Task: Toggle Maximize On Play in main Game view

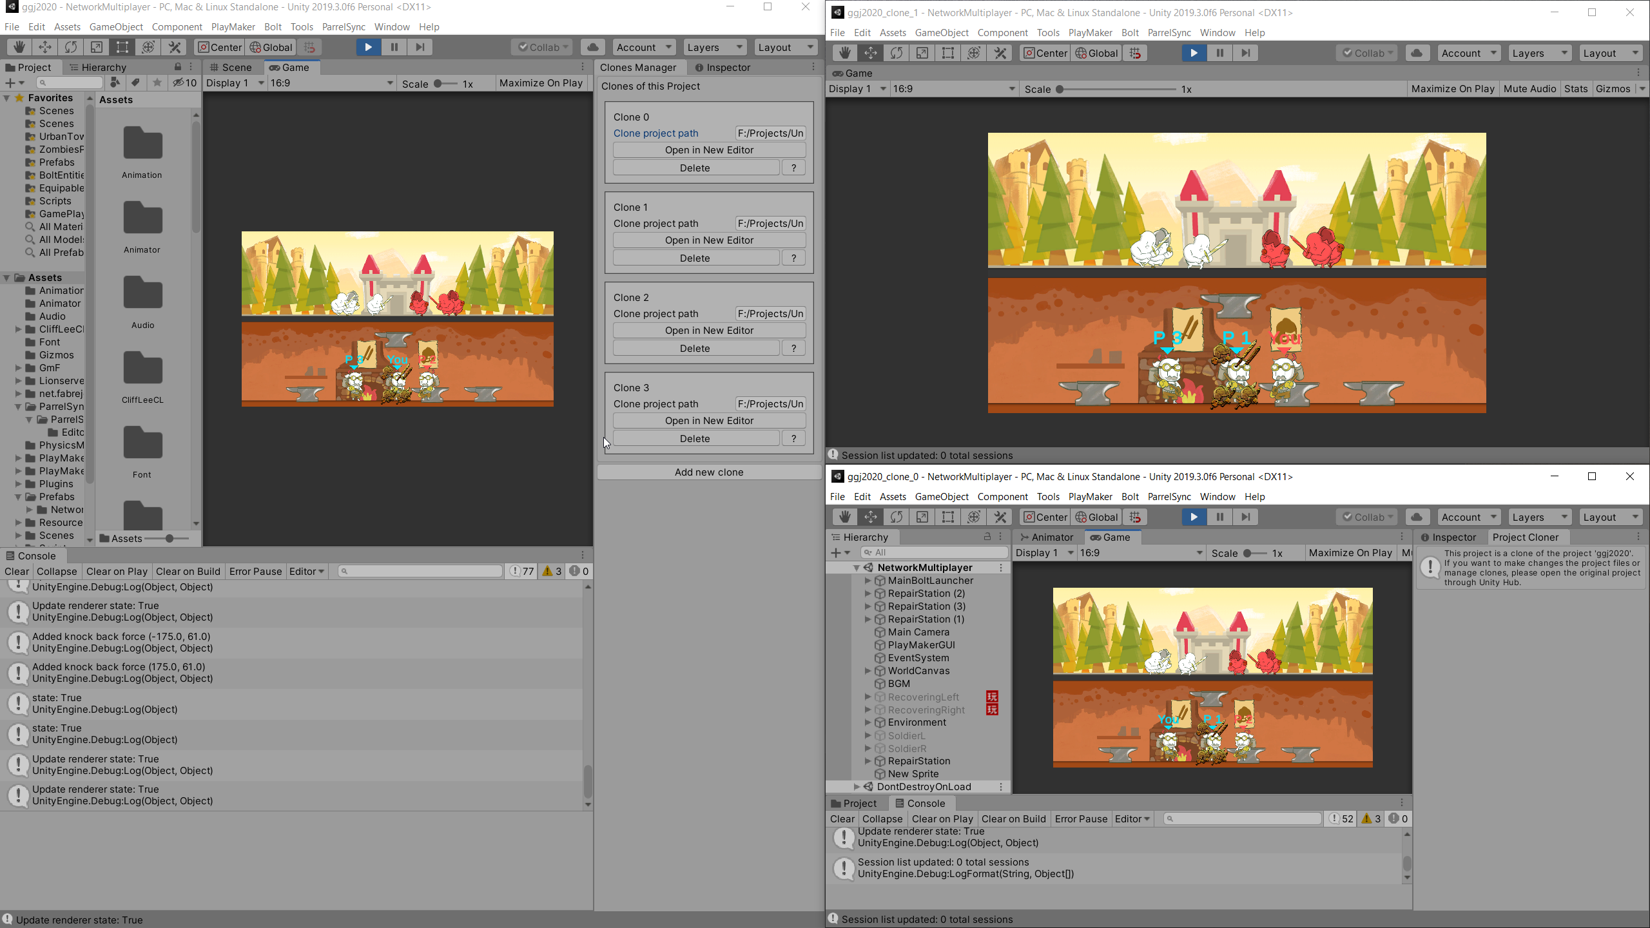Action: tap(541, 83)
